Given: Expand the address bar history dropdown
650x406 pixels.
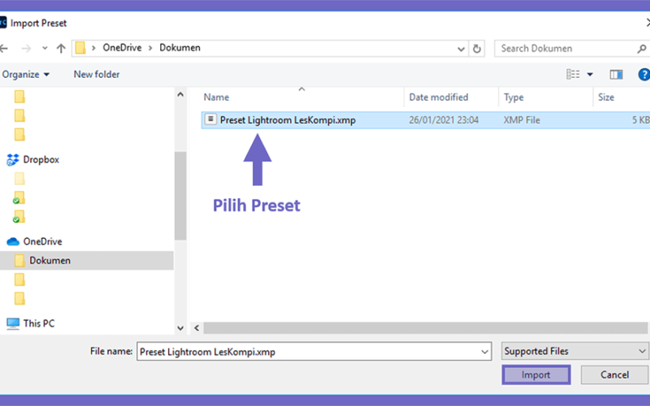Looking at the screenshot, I should [461, 49].
